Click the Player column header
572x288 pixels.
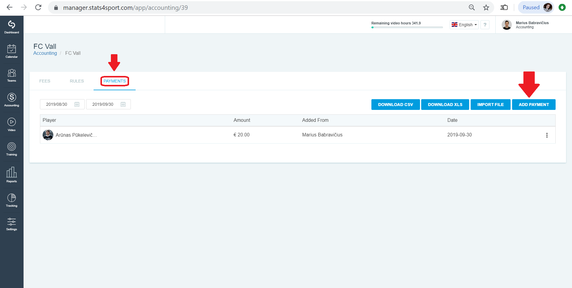[49, 120]
